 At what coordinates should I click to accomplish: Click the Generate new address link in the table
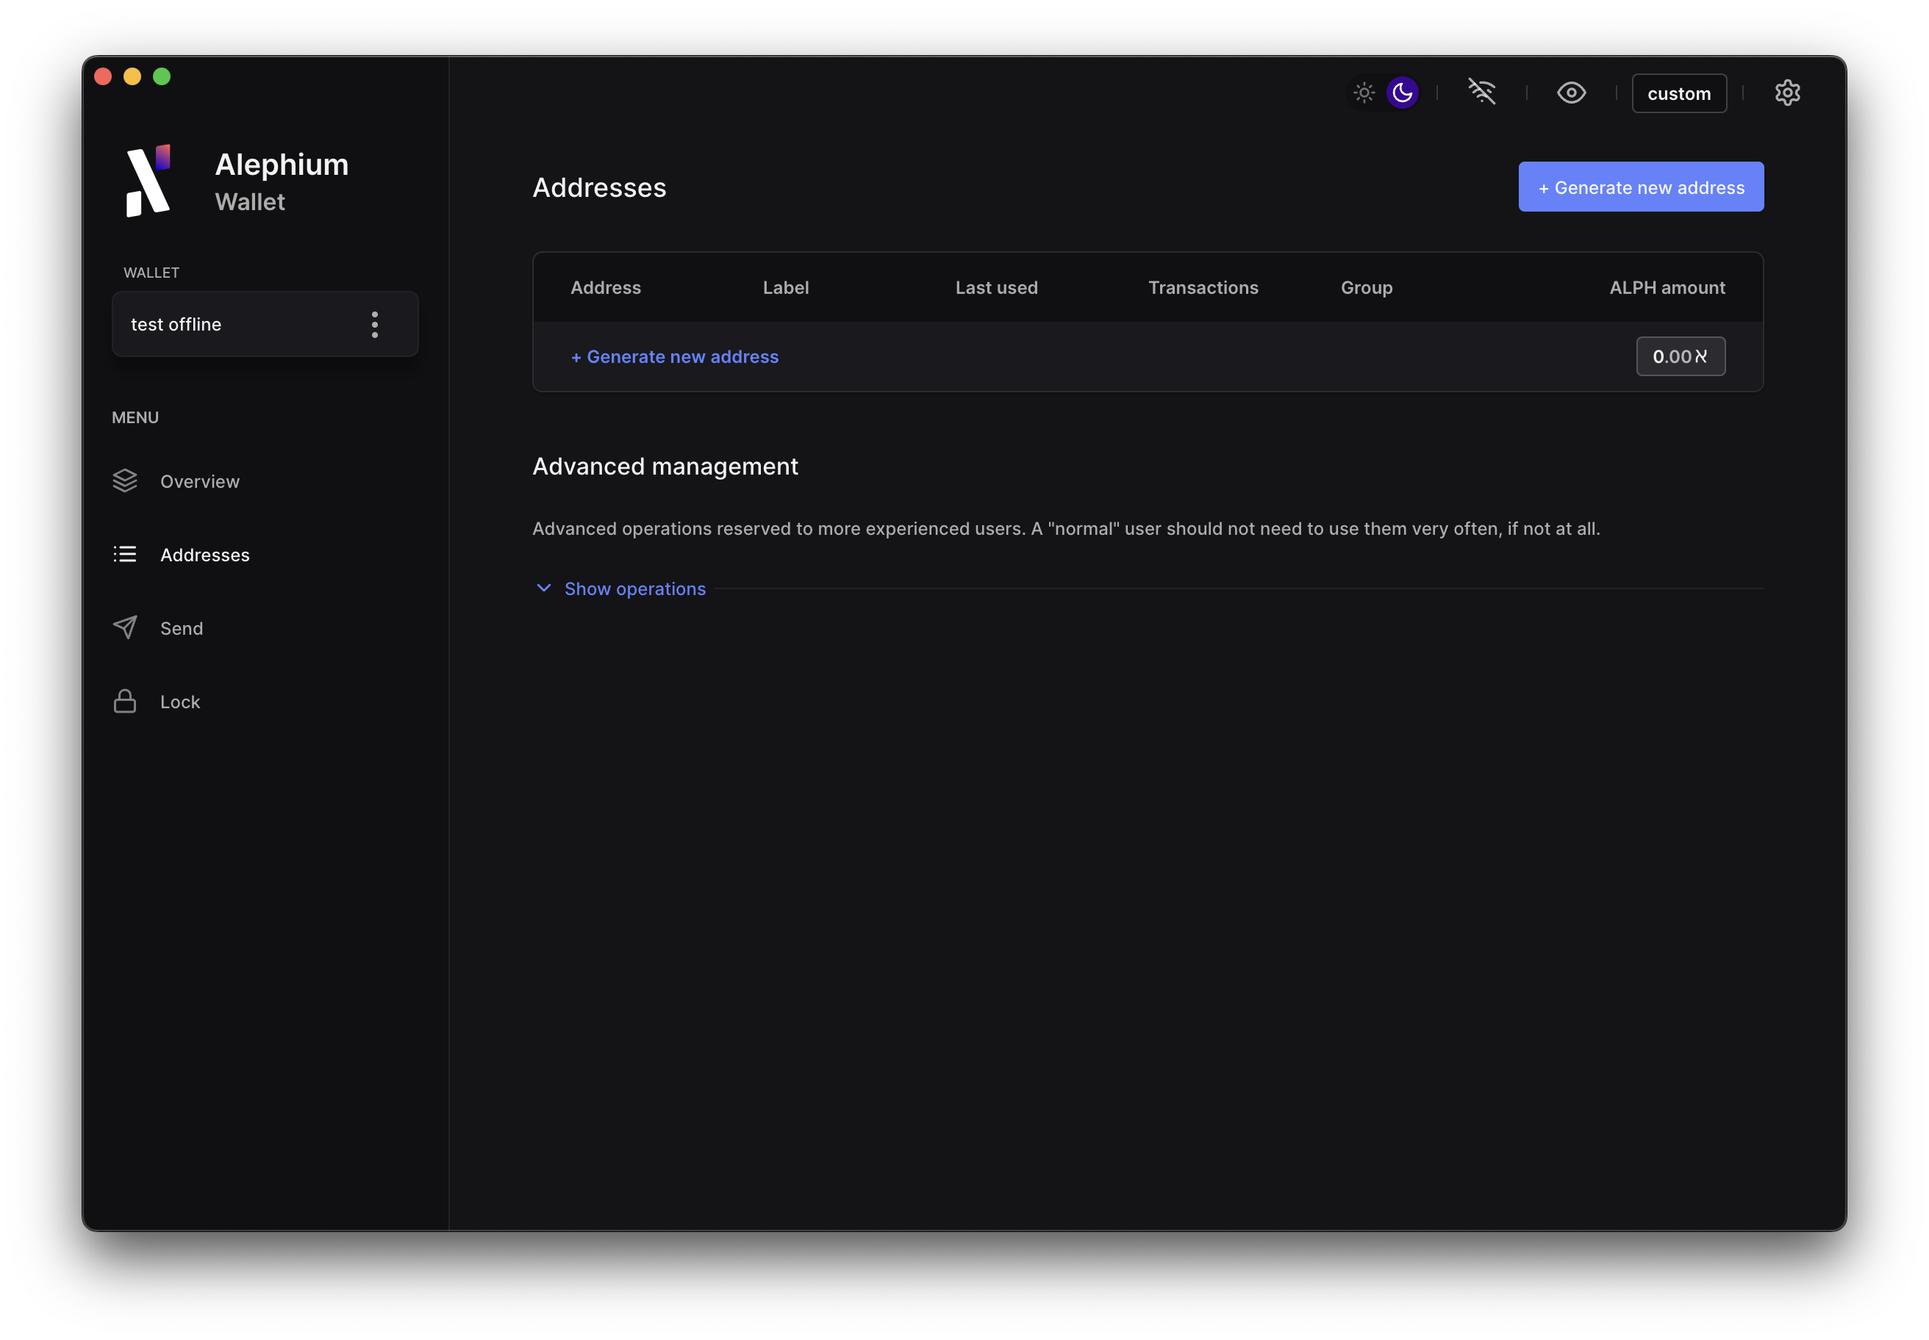pyautogui.click(x=675, y=356)
